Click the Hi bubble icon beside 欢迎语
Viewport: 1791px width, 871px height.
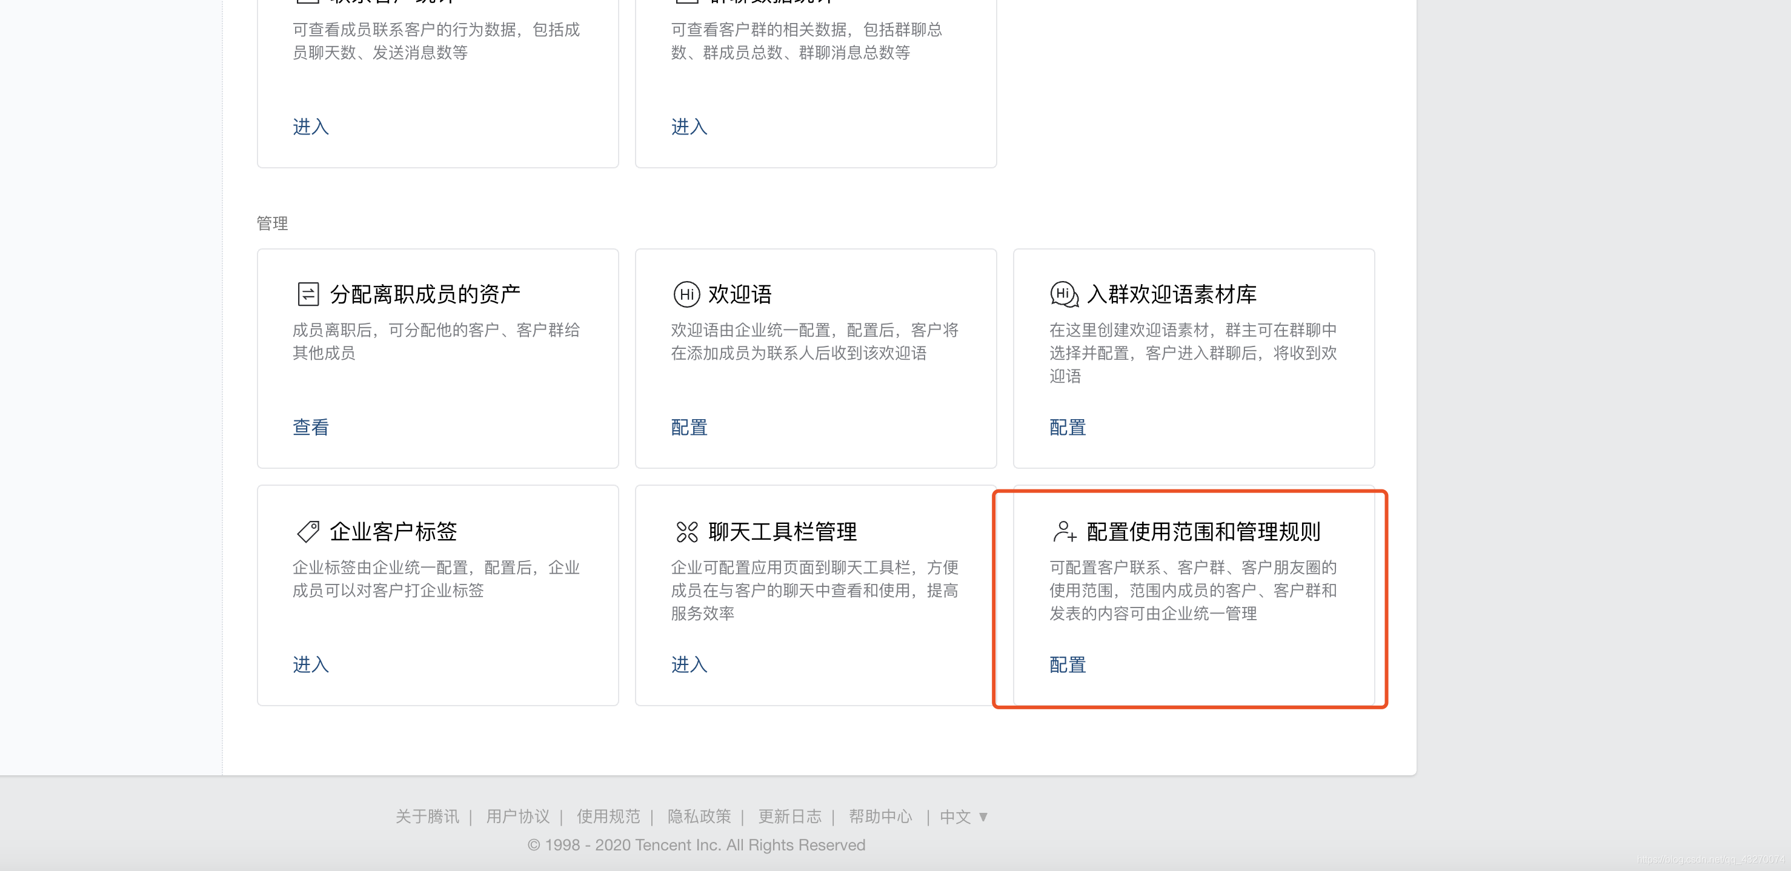coord(687,293)
